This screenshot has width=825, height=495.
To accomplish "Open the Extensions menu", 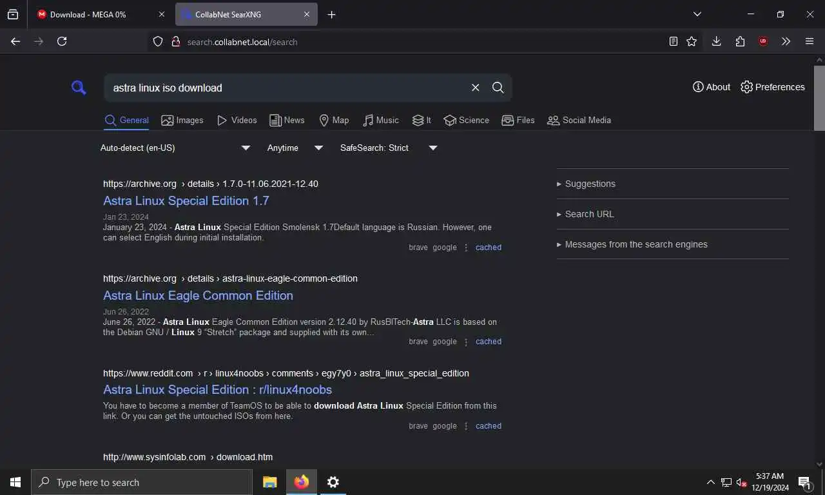I will pyautogui.click(x=740, y=41).
